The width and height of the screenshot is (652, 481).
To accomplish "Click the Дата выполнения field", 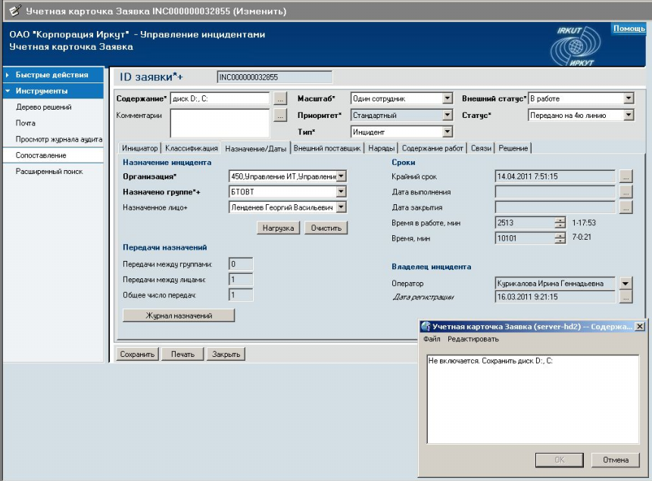I will coord(555,192).
